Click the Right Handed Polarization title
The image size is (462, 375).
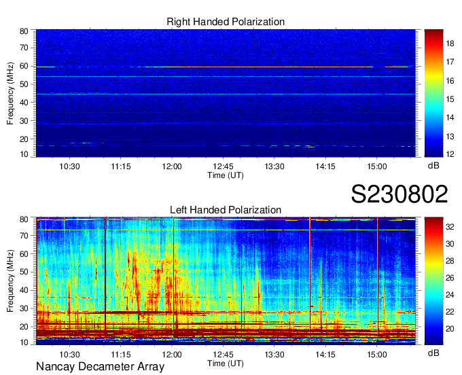[226, 22]
